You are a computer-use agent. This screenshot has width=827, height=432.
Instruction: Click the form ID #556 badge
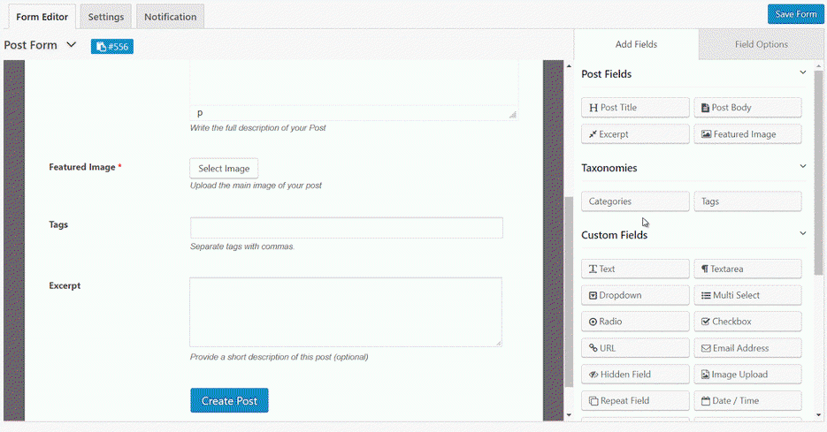click(x=112, y=46)
